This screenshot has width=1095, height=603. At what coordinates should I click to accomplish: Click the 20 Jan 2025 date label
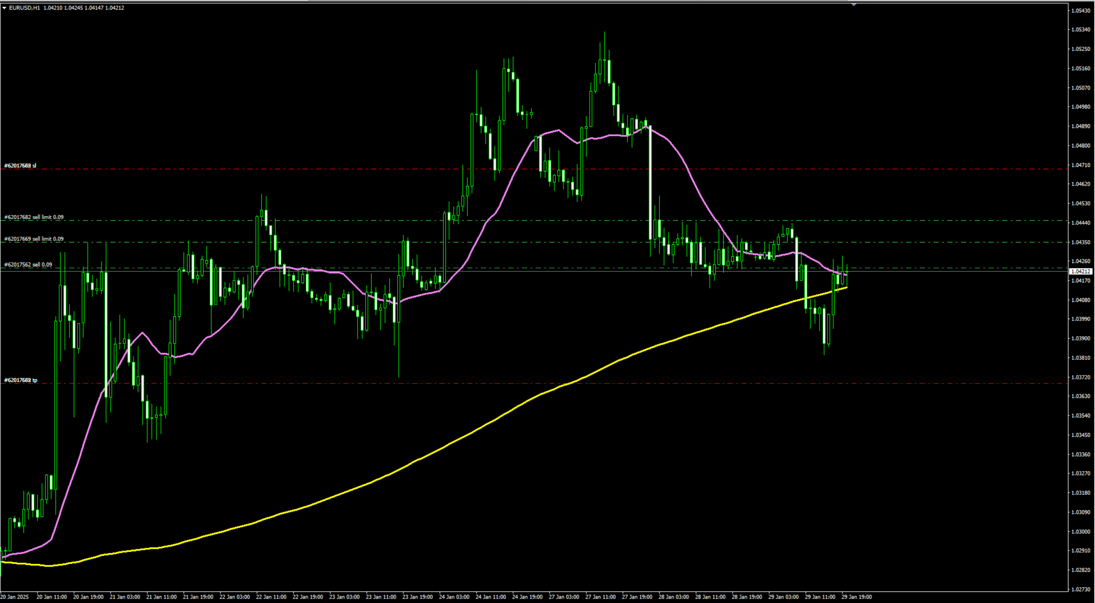click(x=14, y=597)
